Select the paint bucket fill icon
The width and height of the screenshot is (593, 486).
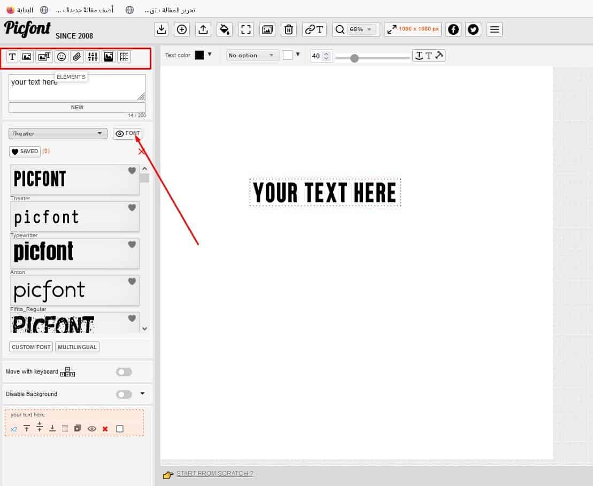coord(225,29)
